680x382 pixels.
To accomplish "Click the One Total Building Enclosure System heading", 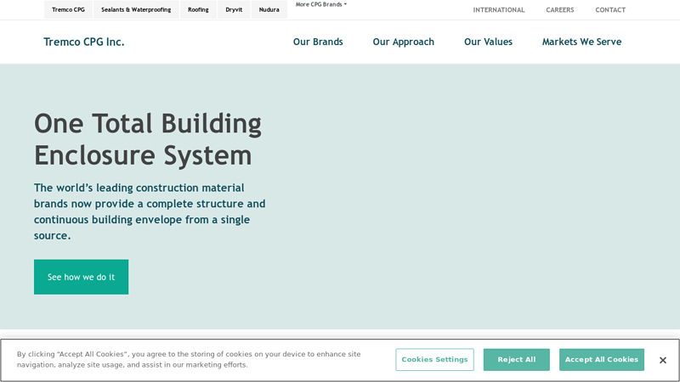I will click(148, 139).
